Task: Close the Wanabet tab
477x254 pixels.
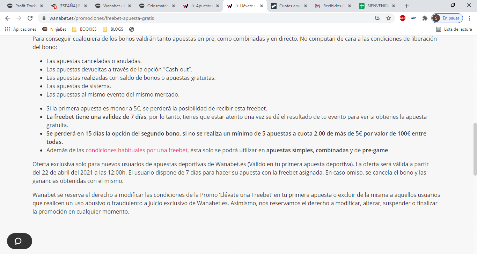Action: (130, 6)
